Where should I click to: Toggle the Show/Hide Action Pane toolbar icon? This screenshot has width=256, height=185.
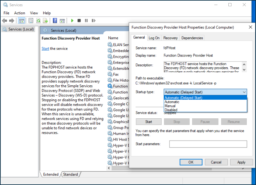coord(62,21)
